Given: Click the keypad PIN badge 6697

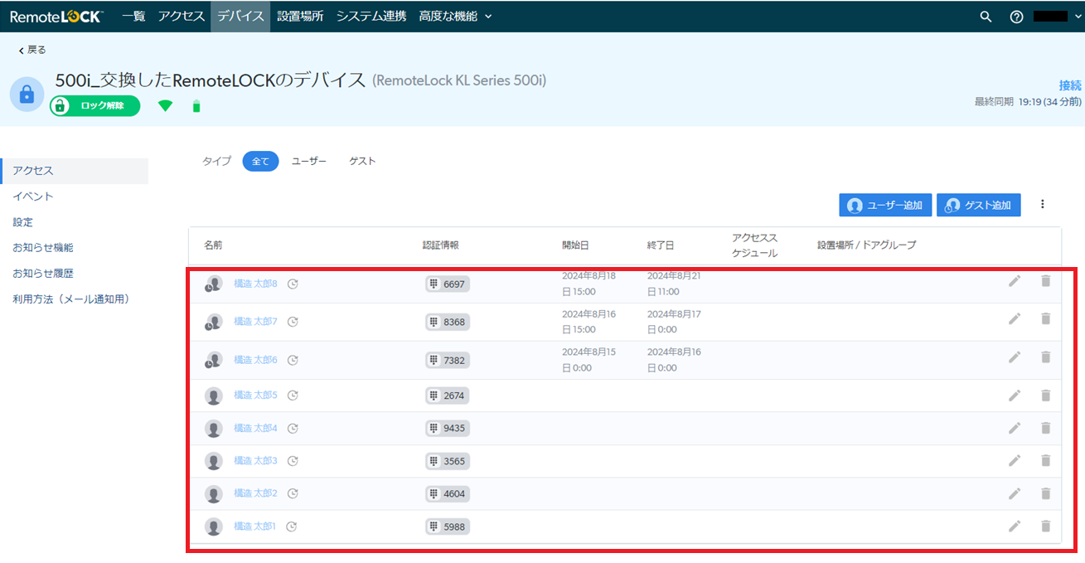Looking at the screenshot, I should (448, 284).
